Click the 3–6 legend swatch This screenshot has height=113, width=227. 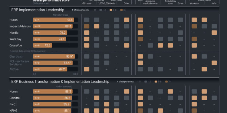click(156, 82)
